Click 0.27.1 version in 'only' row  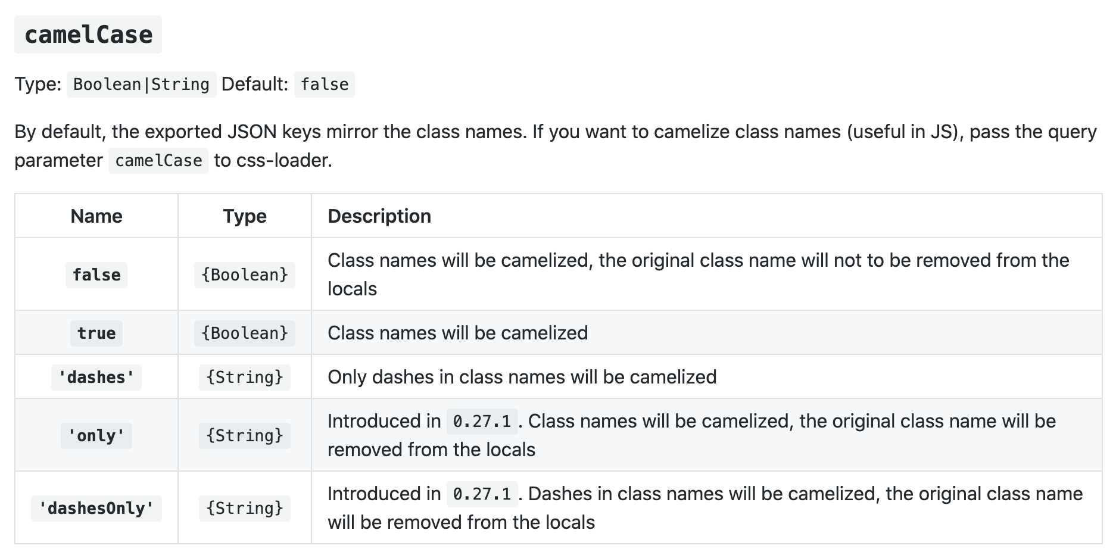(482, 422)
